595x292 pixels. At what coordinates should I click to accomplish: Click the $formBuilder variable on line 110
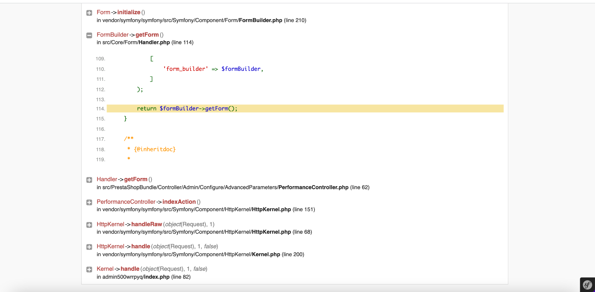(241, 69)
